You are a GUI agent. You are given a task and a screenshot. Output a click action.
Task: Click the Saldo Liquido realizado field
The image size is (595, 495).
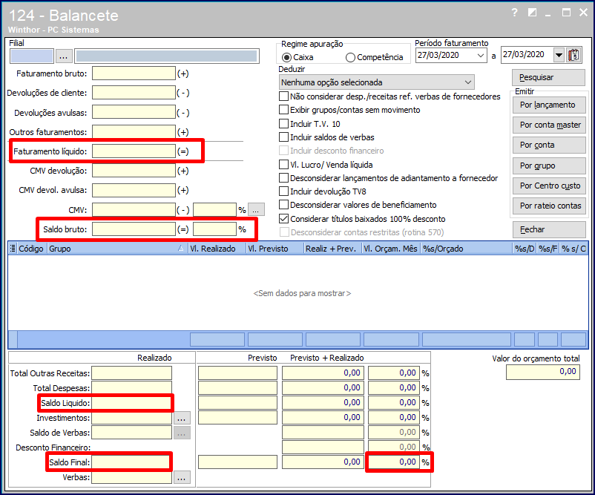click(131, 403)
